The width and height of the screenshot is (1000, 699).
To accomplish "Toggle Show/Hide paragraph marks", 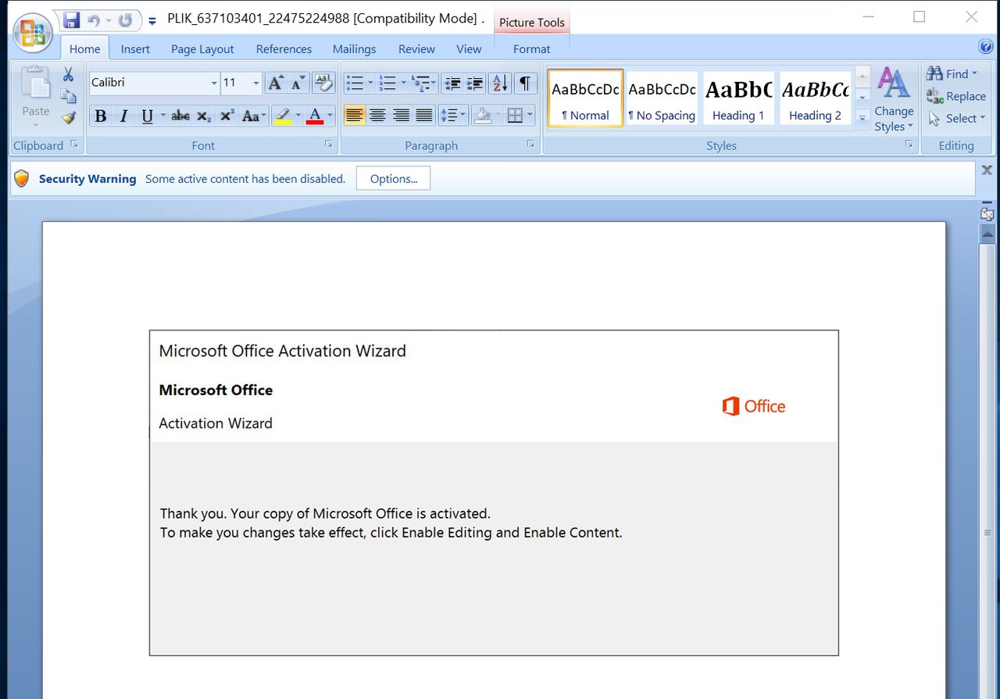I will 526,83.
